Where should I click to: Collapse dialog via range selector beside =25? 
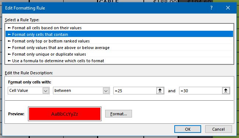pos(160,91)
